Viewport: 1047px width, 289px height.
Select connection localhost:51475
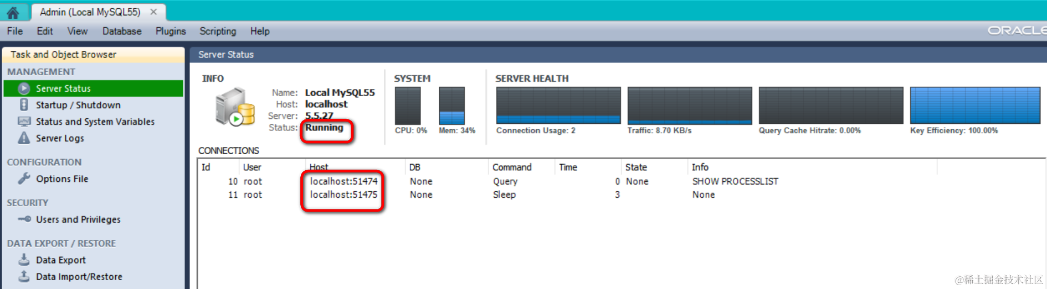point(343,195)
